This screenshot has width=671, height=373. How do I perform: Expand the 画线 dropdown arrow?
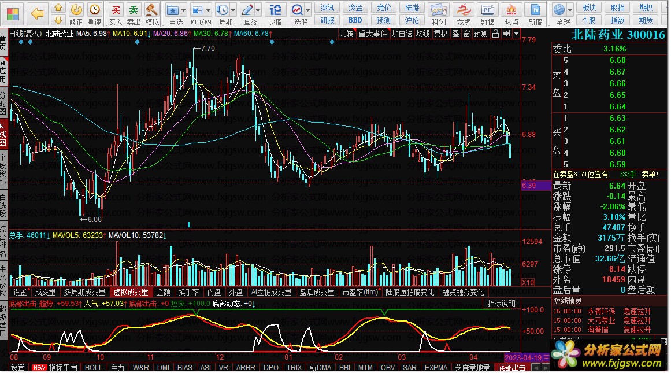[258, 10]
